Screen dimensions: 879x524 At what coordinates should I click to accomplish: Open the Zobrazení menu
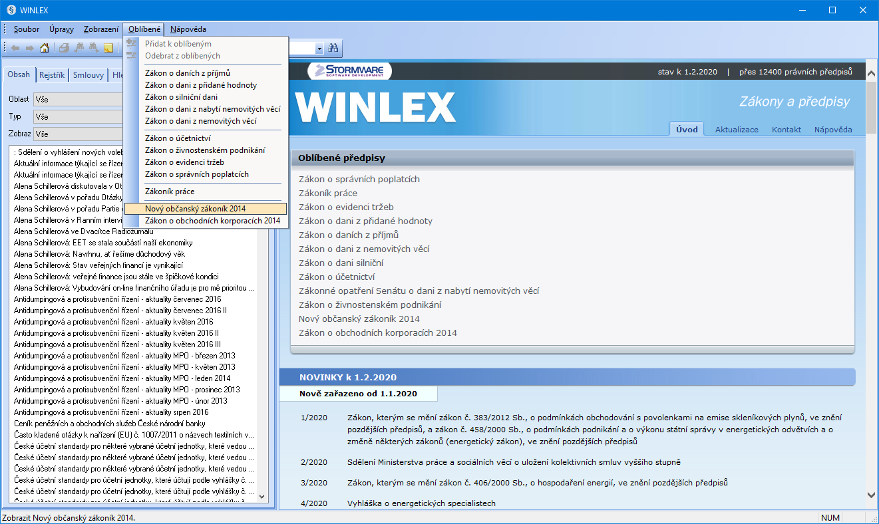click(101, 29)
